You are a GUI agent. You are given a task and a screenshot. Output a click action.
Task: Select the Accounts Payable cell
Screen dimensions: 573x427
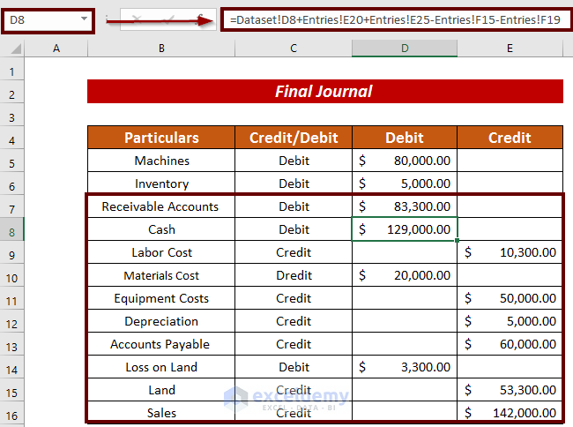[x=161, y=344]
